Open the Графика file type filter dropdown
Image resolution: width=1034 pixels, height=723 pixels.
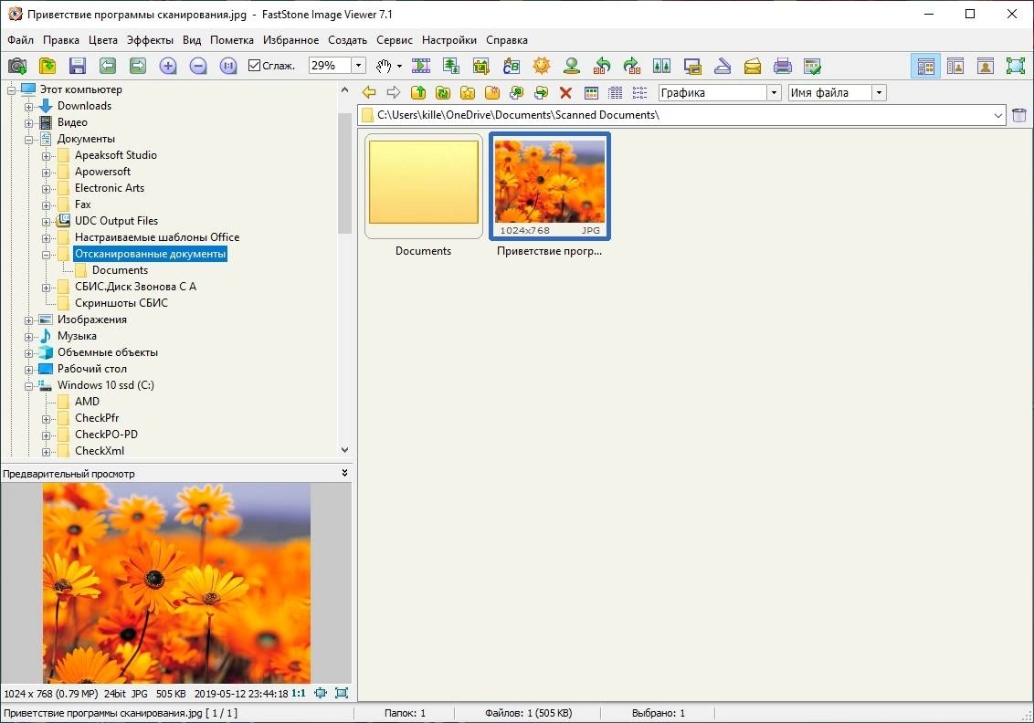pyautogui.click(x=775, y=93)
